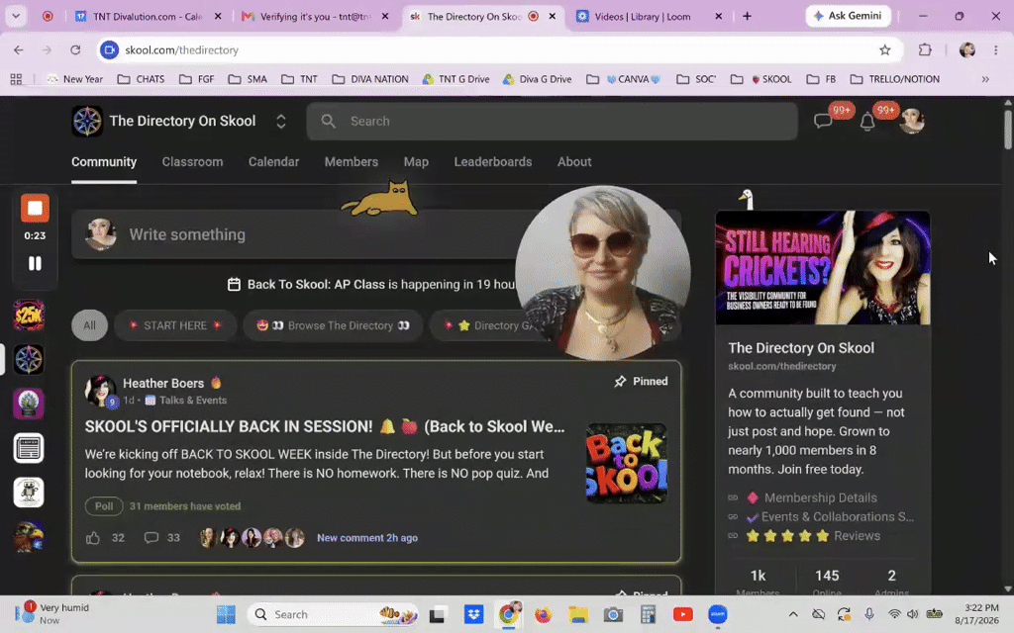Image resolution: width=1014 pixels, height=633 pixels.
Task: Open CANVA bookmarks folder
Action: click(x=624, y=79)
